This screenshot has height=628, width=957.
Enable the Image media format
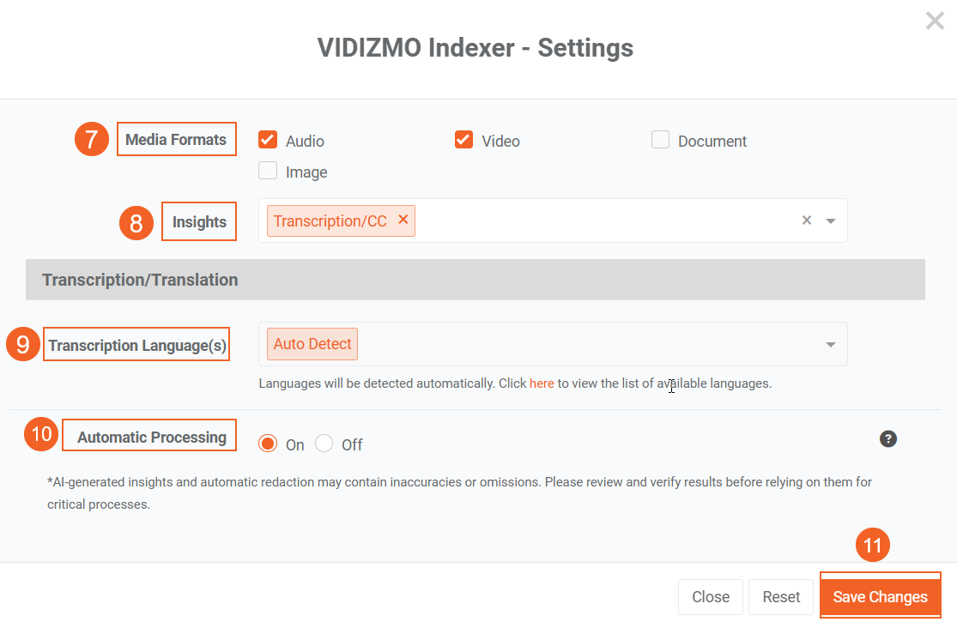coord(268,171)
